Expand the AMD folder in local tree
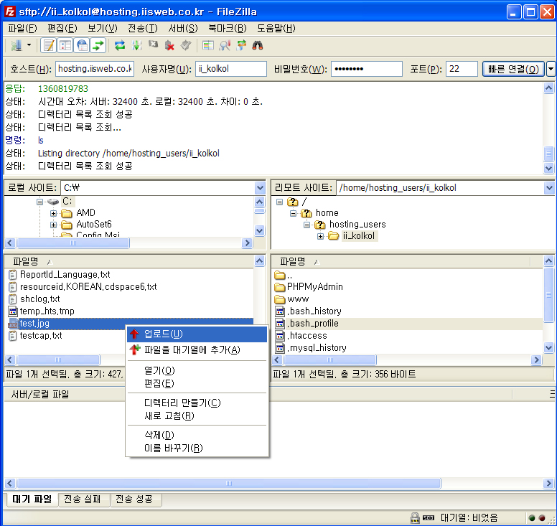 click(54, 213)
